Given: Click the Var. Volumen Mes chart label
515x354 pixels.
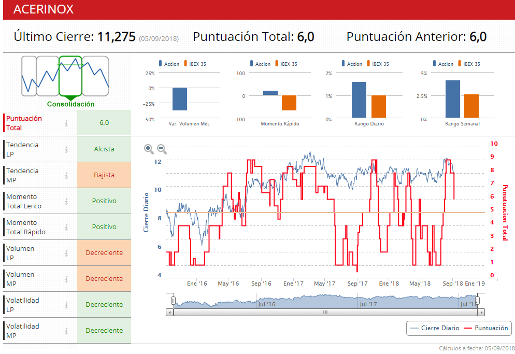Looking at the screenshot, I should tap(189, 124).
